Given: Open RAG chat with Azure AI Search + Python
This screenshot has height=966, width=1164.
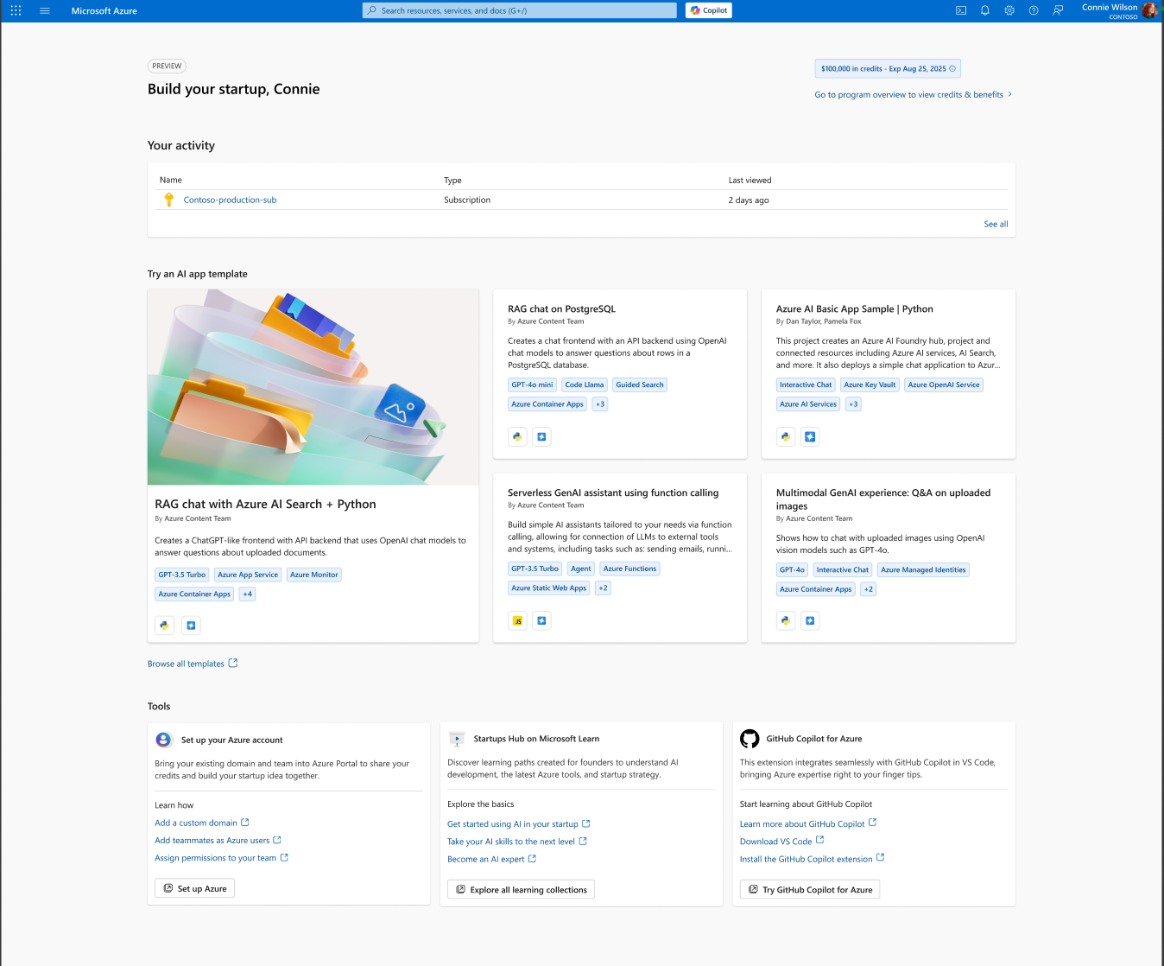Looking at the screenshot, I should coord(265,505).
